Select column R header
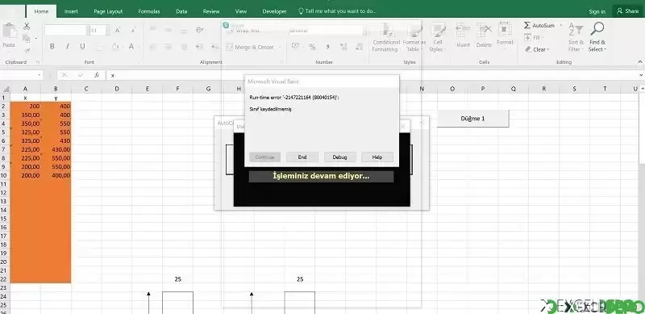 pos(543,89)
